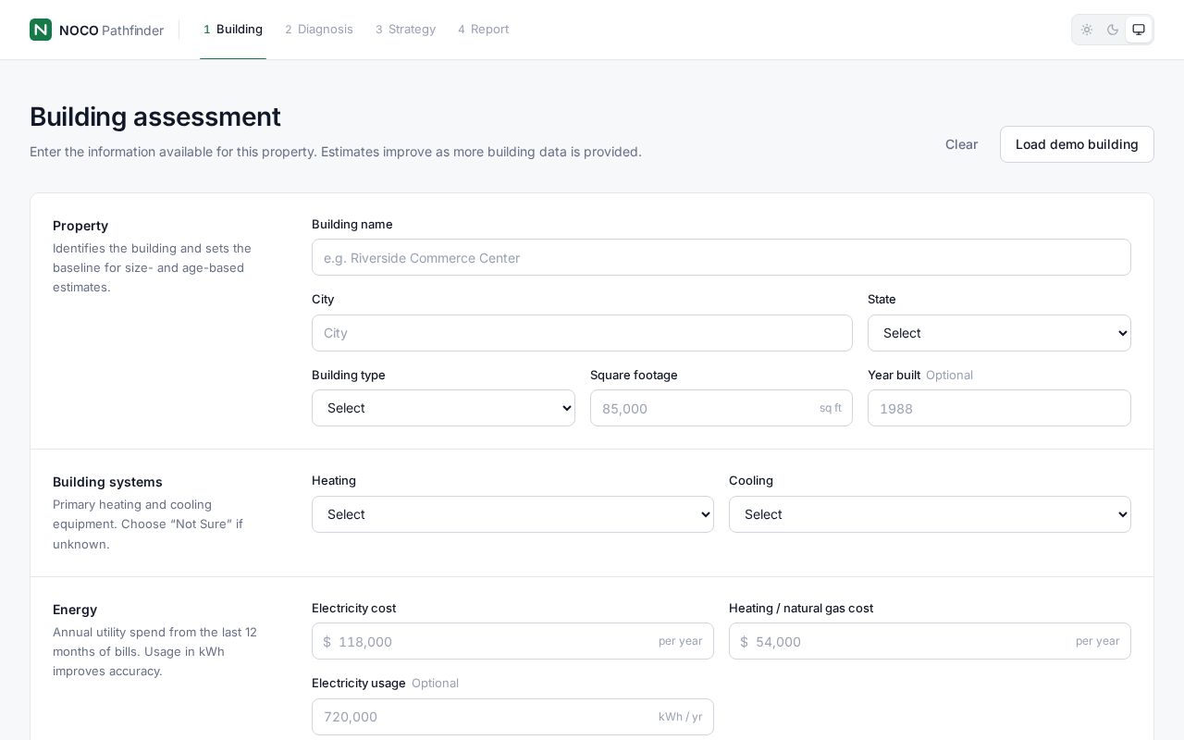
Task: Focus the Building name field
Action: click(x=721, y=257)
